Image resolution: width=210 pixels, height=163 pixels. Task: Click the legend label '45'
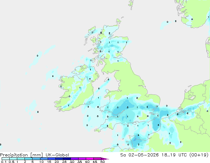click(x=95, y=162)
